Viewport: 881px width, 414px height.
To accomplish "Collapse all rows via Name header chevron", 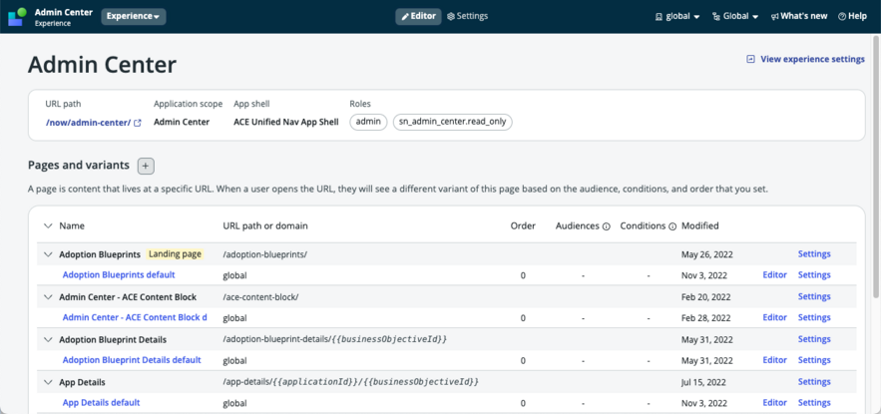I will (47, 225).
